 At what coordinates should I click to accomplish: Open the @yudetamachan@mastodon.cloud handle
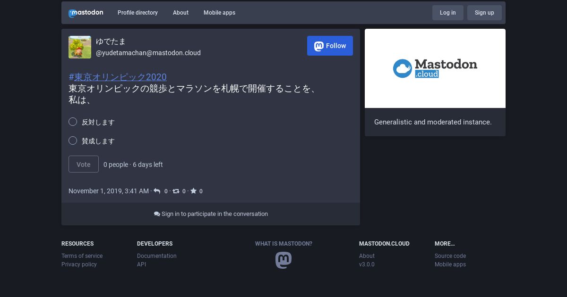(x=148, y=53)
